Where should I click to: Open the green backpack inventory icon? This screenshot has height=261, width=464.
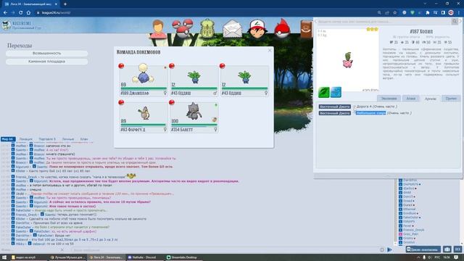tap(207, 29)
